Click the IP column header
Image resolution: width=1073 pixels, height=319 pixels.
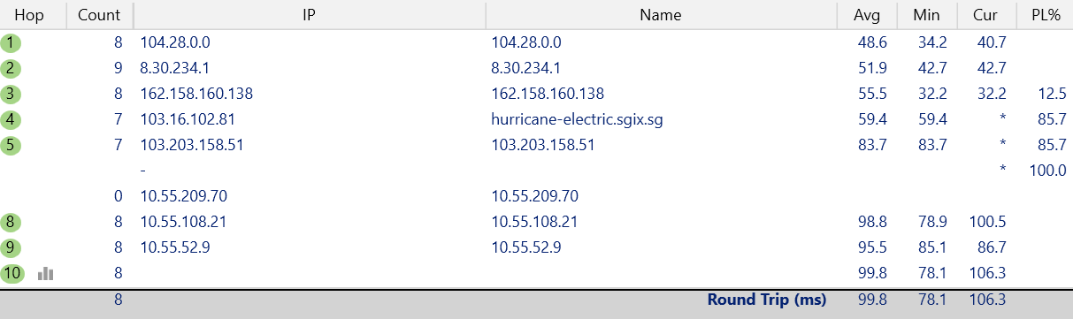coord(310,15)
